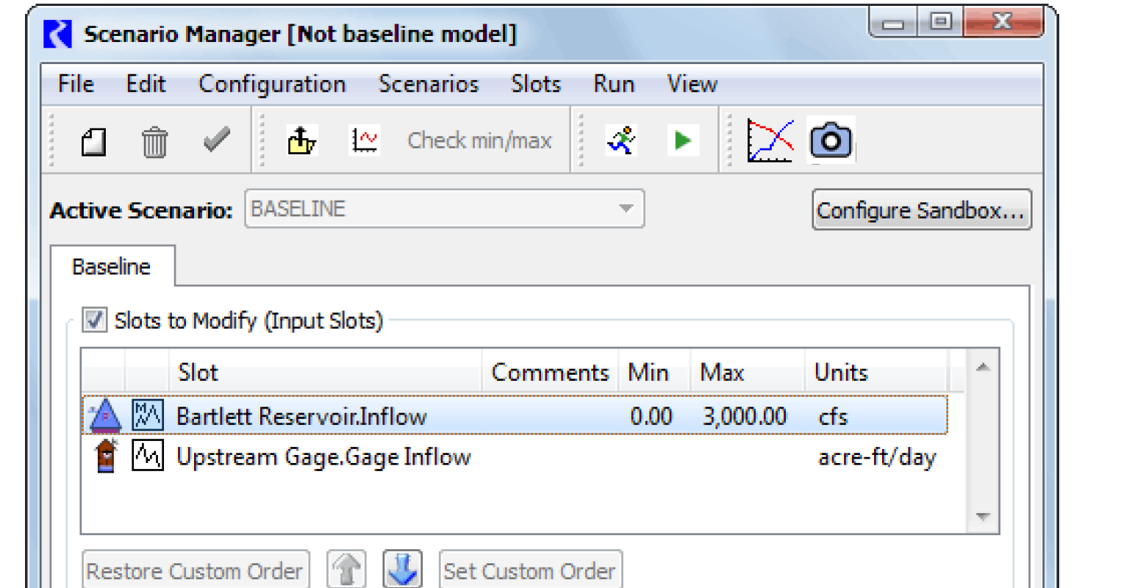Click the camera snapshot icon
Image resolution: width=1146 pixels, height=588 pixels.
[x=831, y=140]
